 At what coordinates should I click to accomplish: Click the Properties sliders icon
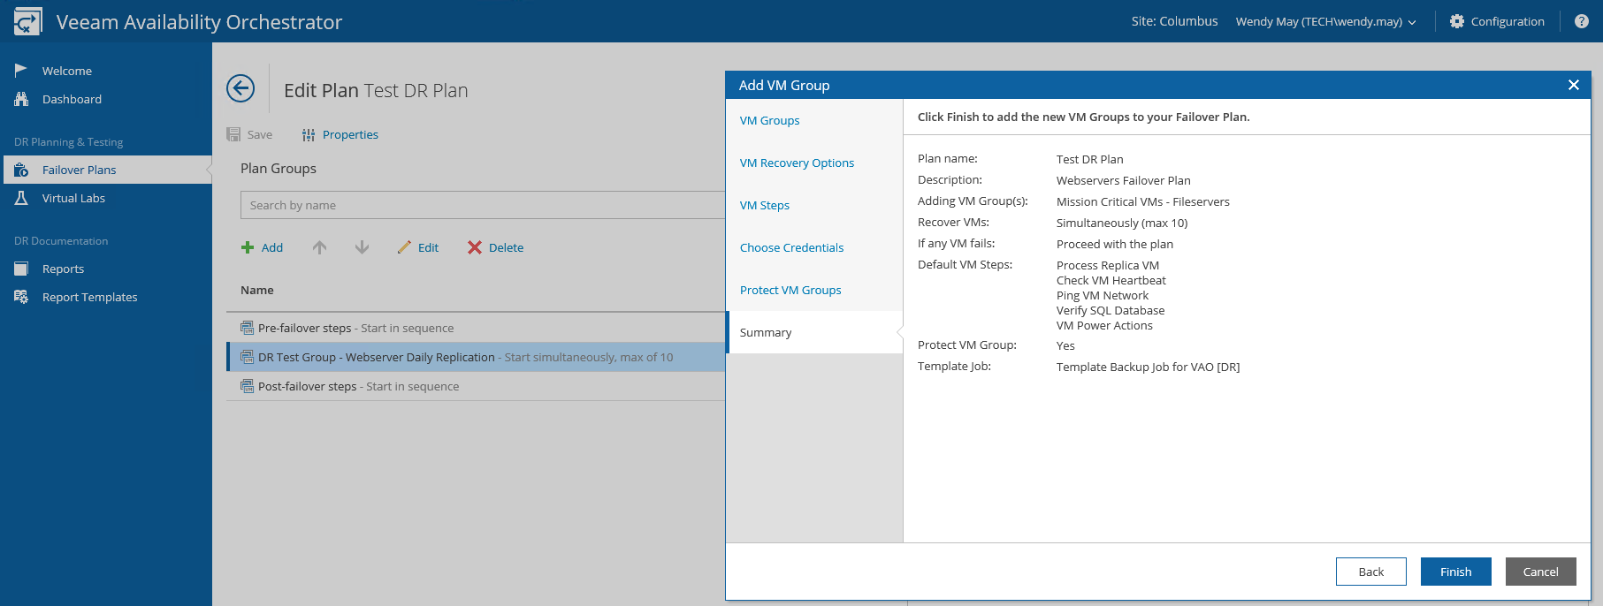309,135
